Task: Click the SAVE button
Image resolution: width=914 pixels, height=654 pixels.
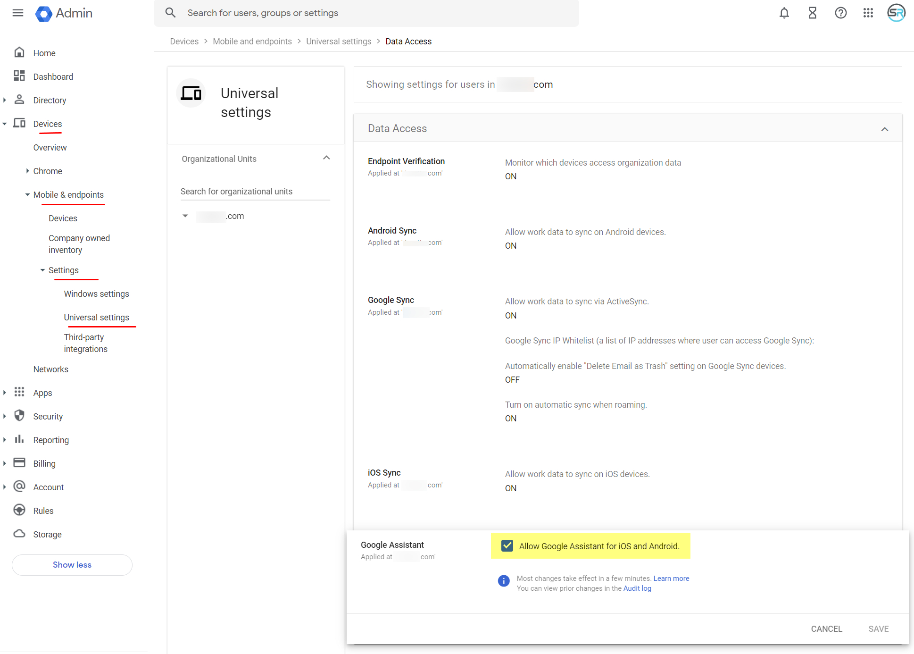Action: [878, 629]
